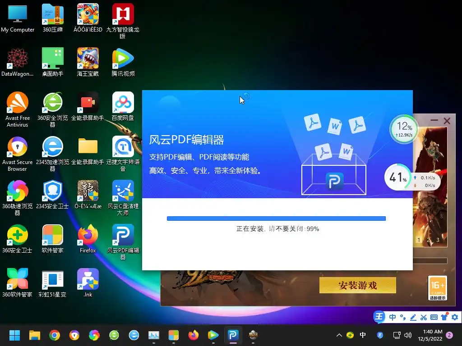This screenshot has height=346, width=462.
Task: Open 360极速浏览器 desktop shortcut
Action: pos(18,198)
